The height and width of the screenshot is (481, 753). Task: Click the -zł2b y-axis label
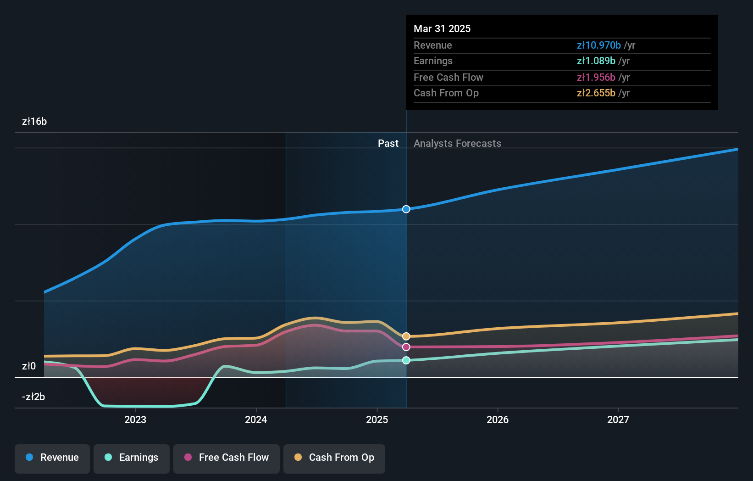33,397
